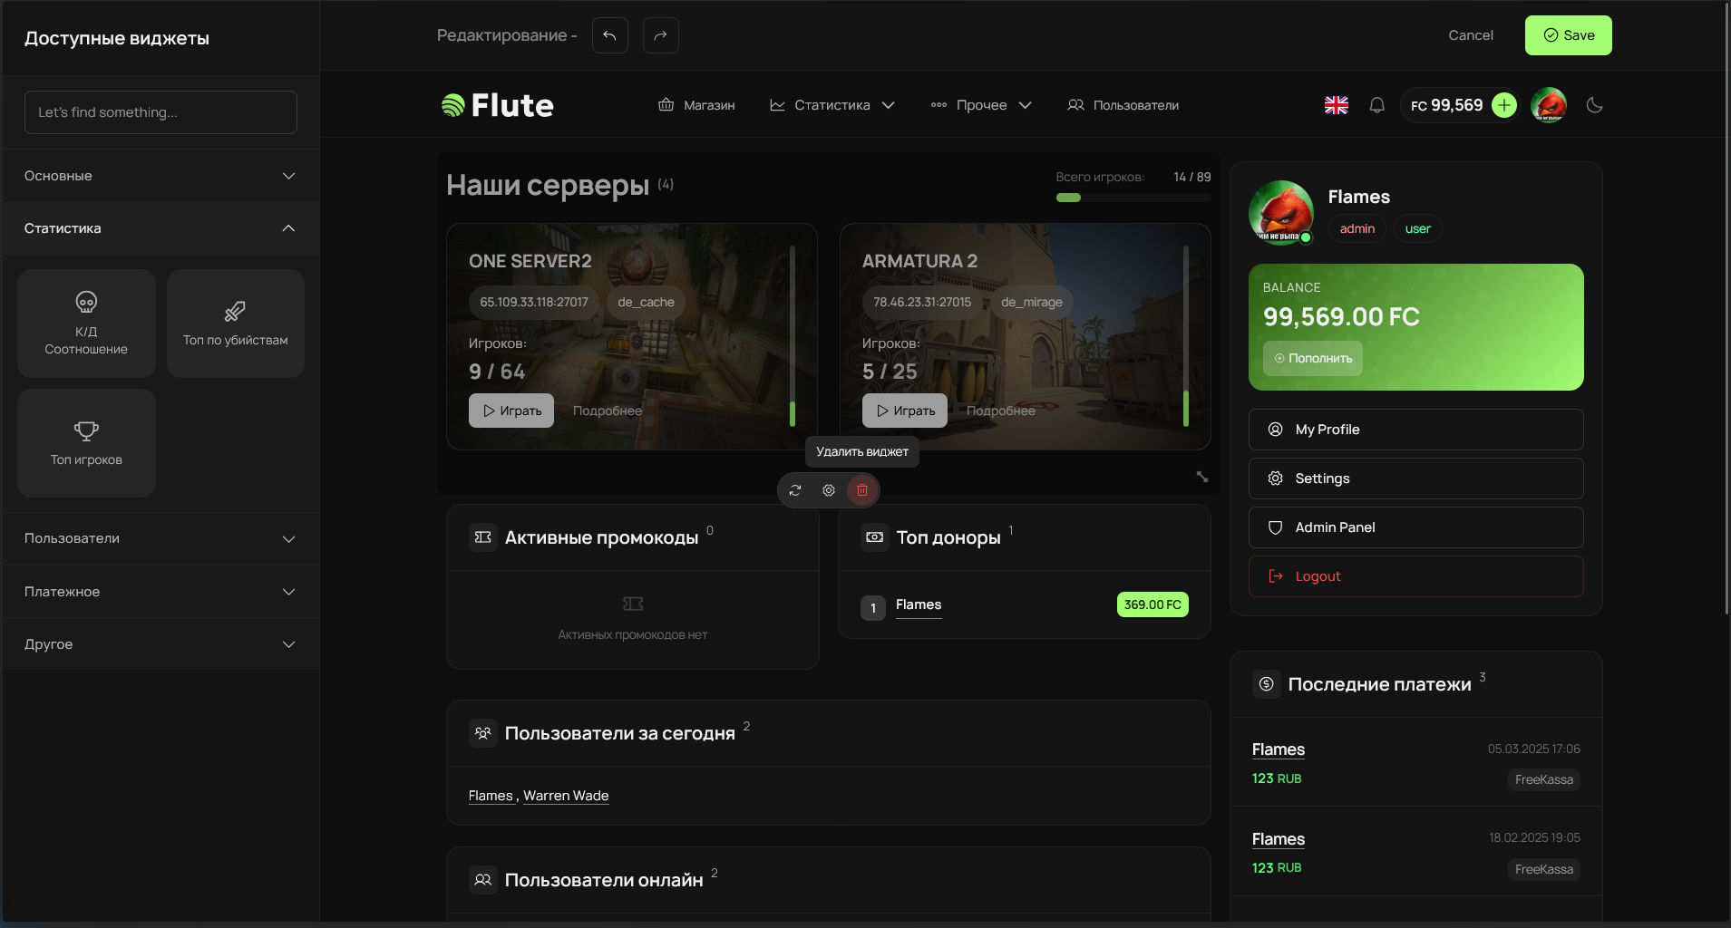Open the notifications bell icon
Image resolution: width=1731 pixels, height=928 pixels.
point(1376,105)
